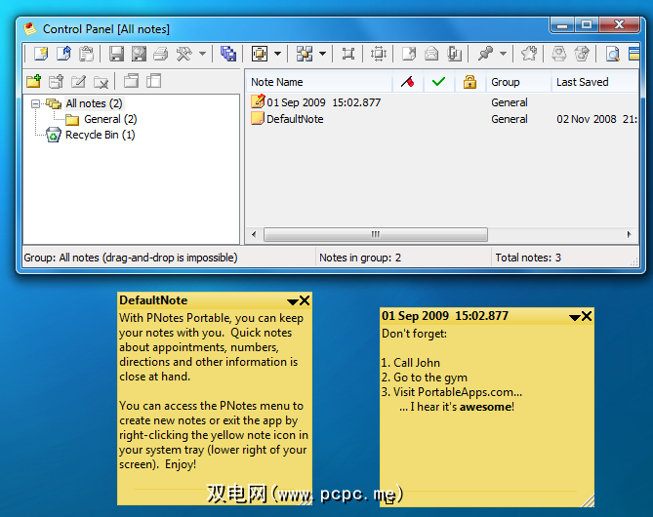Click the 'Don't forget:' line in sticky note
653x517 pixels.
click(414, 334)
